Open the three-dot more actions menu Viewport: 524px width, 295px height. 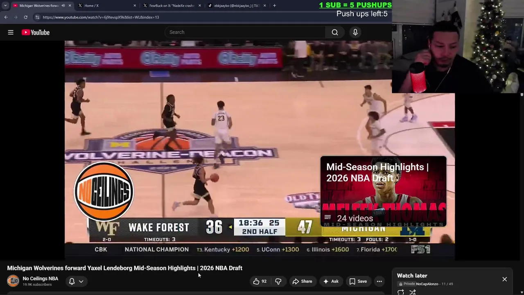(379, 281)
